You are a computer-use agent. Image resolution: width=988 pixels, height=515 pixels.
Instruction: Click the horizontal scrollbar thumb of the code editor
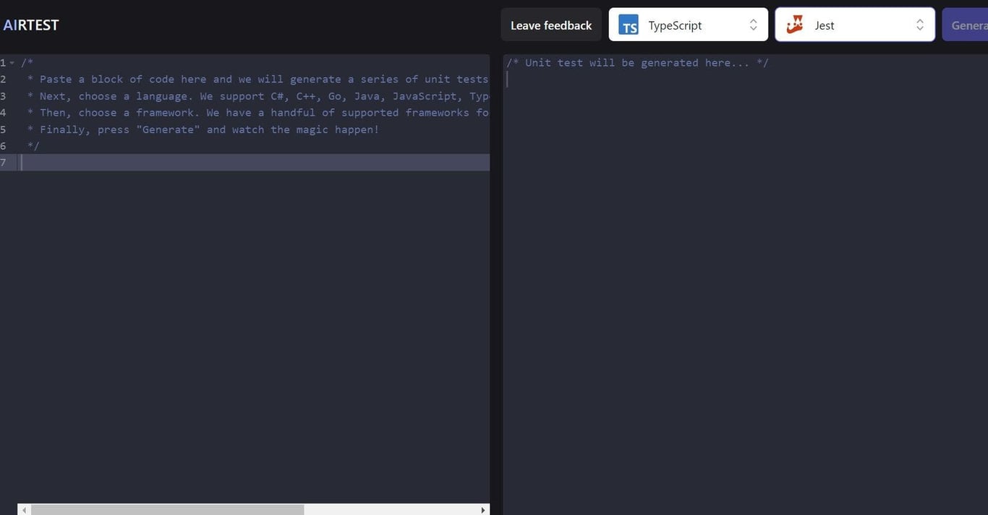pos(167,510)
